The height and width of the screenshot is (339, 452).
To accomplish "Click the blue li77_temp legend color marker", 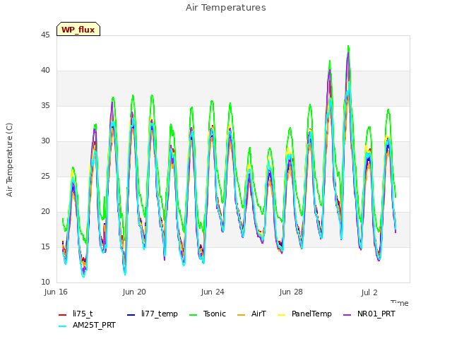I will (131, 314).
